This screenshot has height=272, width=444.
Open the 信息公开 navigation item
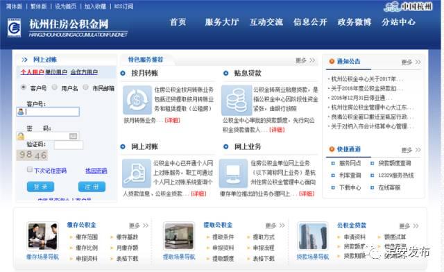pos(310,22)
